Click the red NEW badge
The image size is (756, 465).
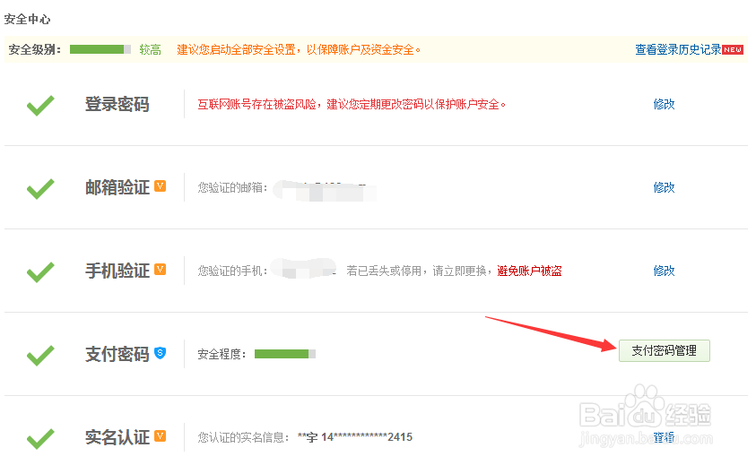733,49
